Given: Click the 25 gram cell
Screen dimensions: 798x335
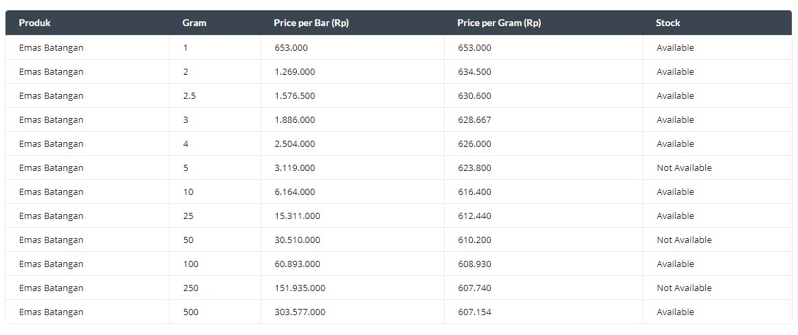Looking at the screenshot, I should 188,216.
